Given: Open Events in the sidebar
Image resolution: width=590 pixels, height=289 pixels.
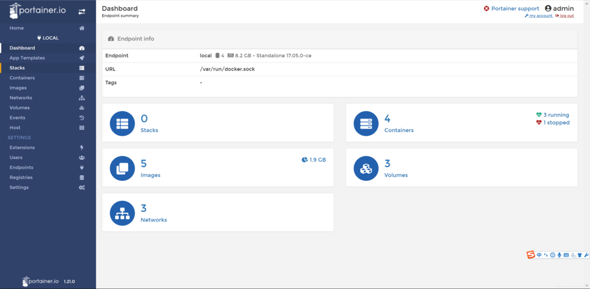Looking at the screenshot, I should (17, 118).
